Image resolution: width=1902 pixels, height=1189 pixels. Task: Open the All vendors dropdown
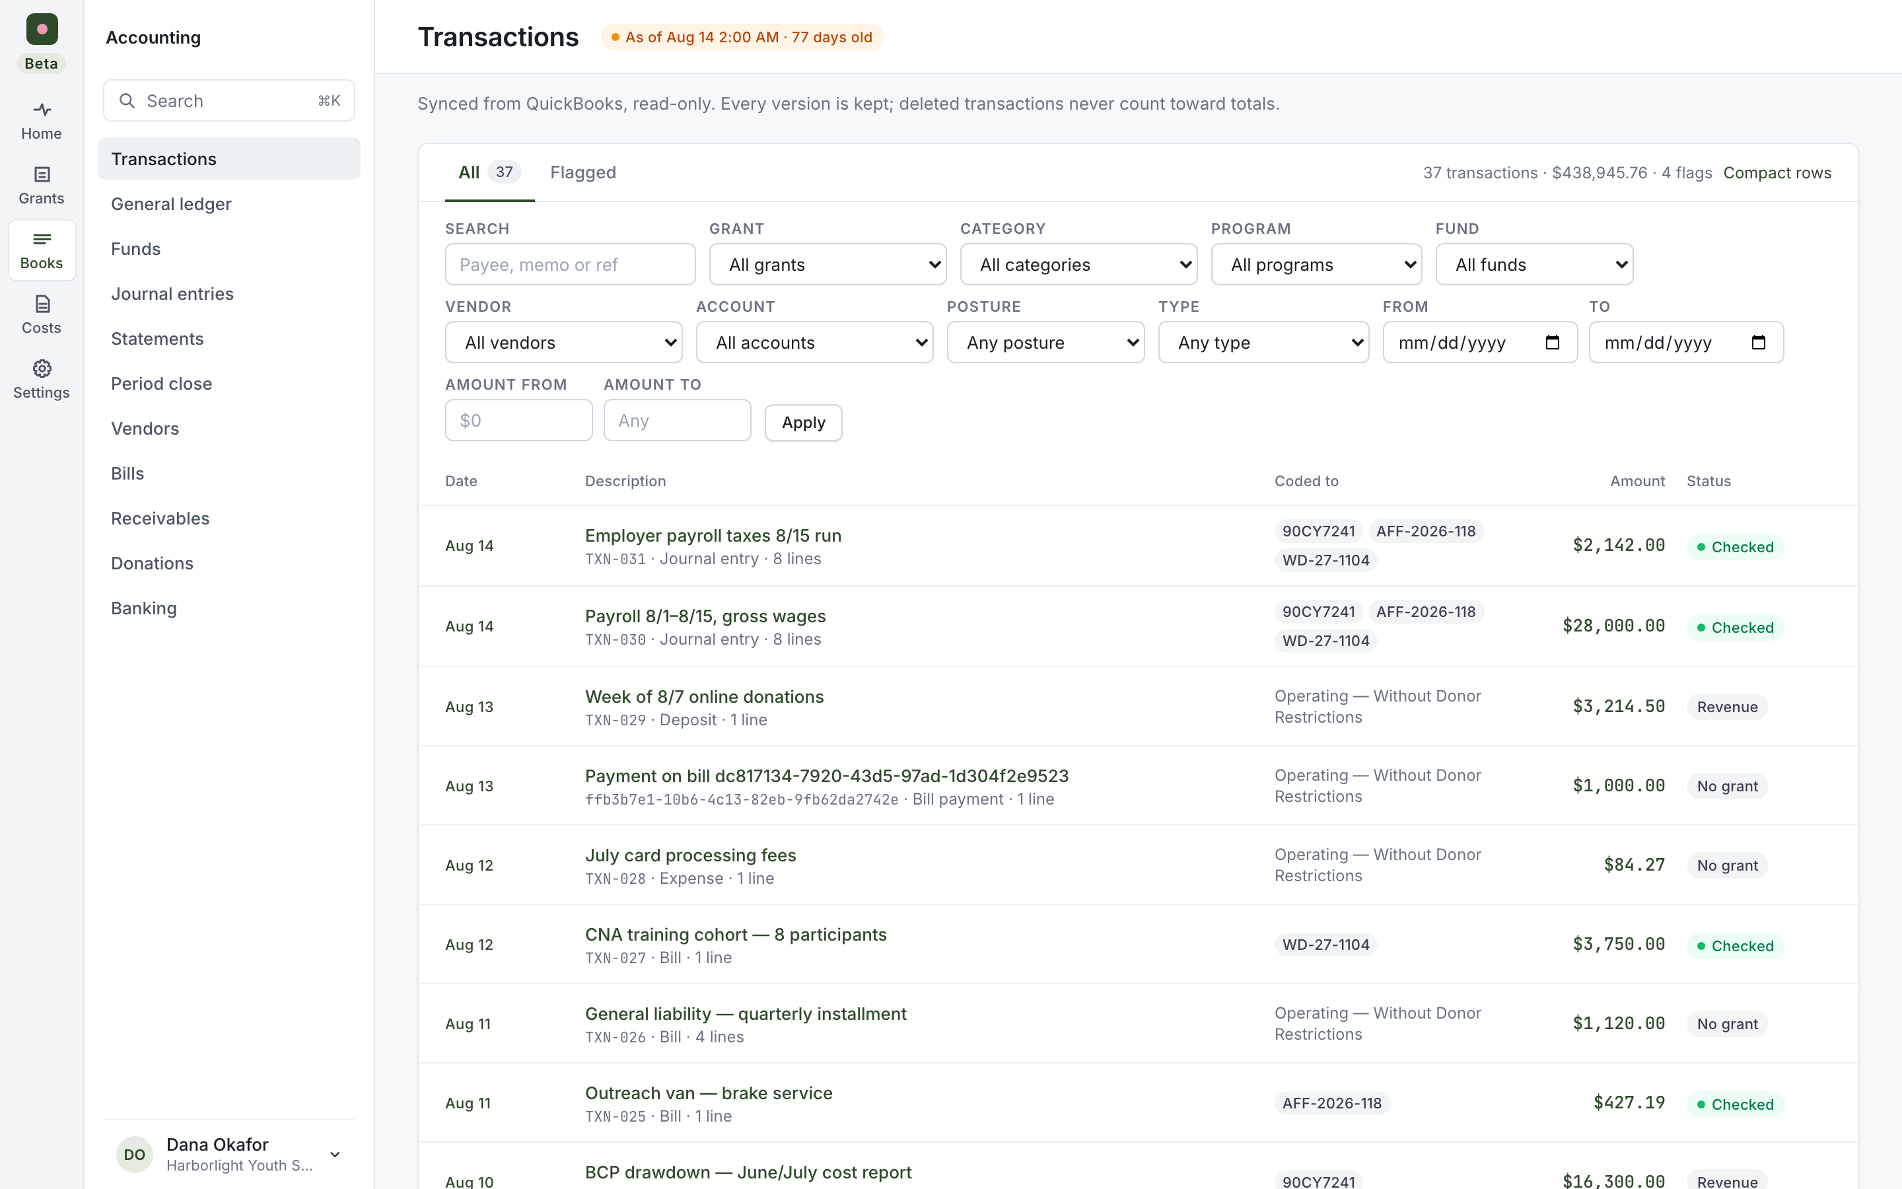[x=563, y=343]
